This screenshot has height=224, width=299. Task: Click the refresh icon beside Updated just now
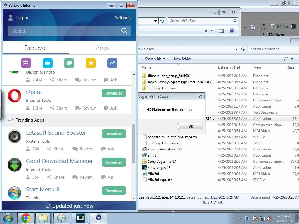tap(48, 206)
